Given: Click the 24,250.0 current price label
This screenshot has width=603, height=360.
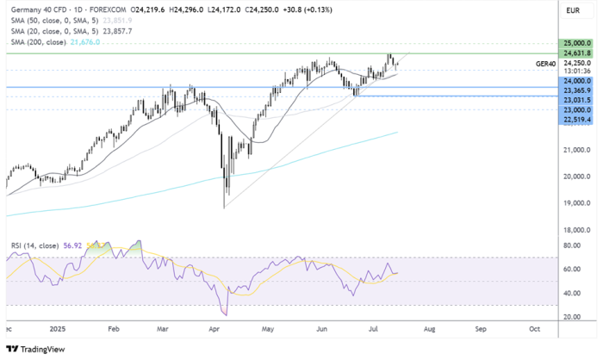Looking at the screenshot, I should coord(576,63).
